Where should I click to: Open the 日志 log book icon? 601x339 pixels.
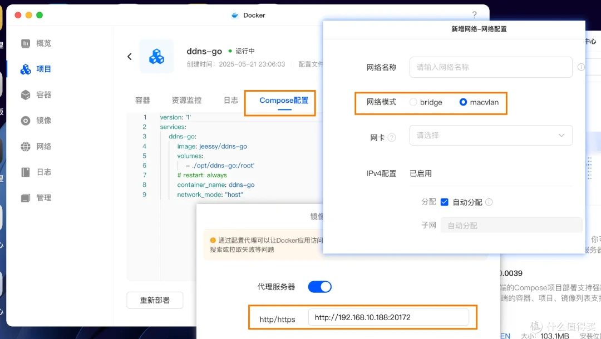pyautogui.click(x=26, y=172)
